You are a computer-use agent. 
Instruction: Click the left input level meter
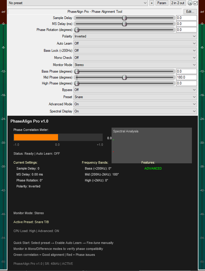click(4, 135)
